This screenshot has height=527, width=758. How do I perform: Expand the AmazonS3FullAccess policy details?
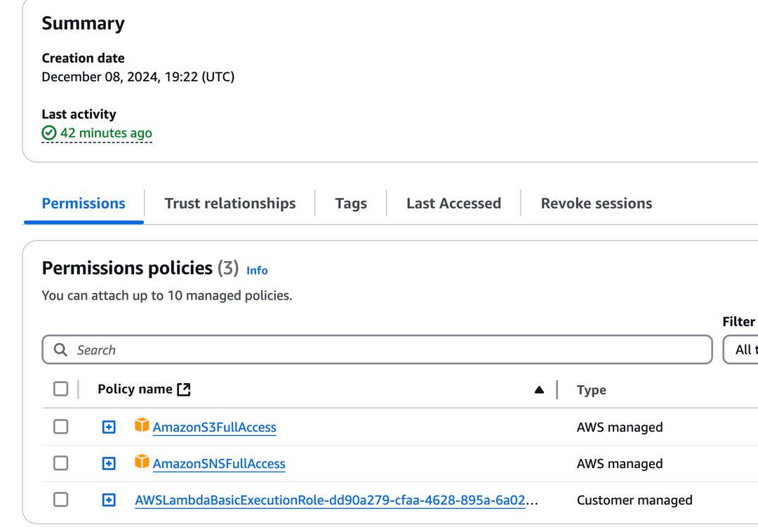point(109,427)
